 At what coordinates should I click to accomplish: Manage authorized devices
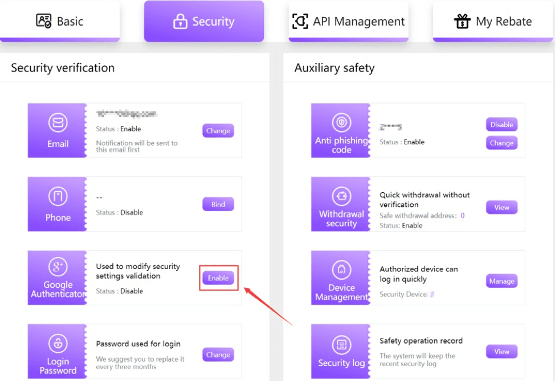pyautogui.click(x=501, y=281)
